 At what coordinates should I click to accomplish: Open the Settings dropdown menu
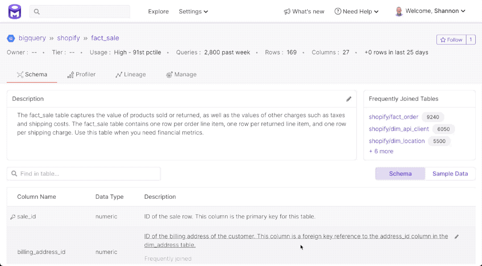click(x=193, y=12)
